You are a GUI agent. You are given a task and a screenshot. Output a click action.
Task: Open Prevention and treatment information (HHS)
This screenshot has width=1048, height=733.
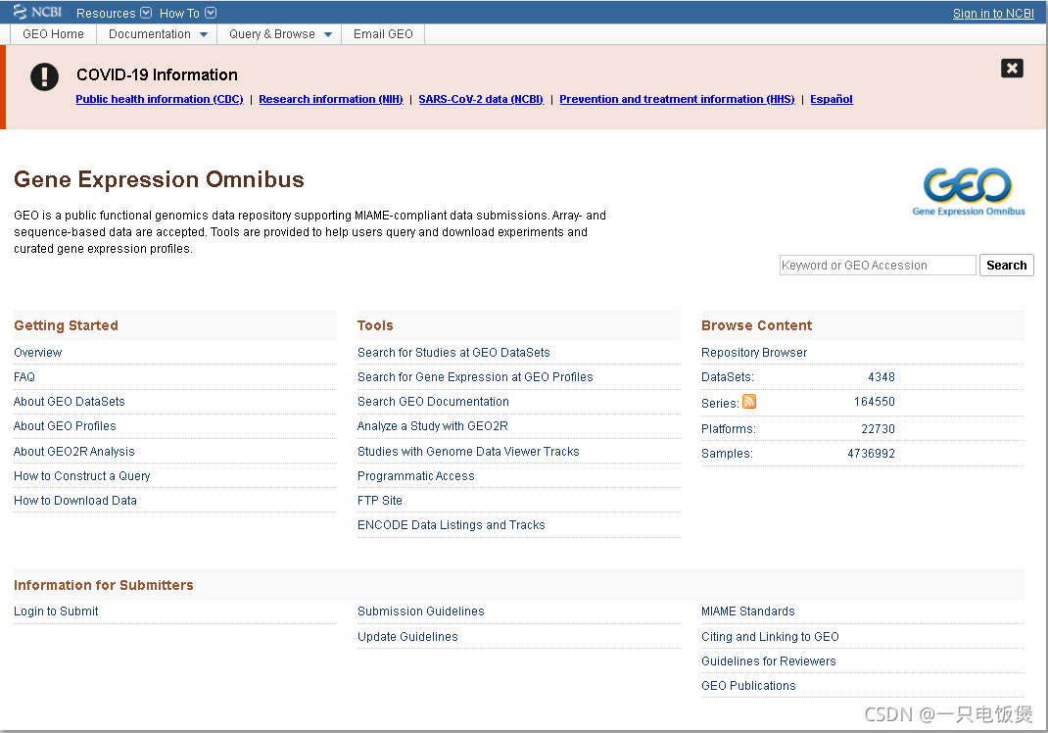point(677,99)
